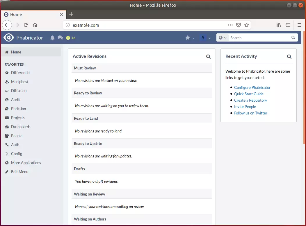Click the Ready to Land section header
The width and height of the screenshot is (306, 226).
(x=142, y=118)
